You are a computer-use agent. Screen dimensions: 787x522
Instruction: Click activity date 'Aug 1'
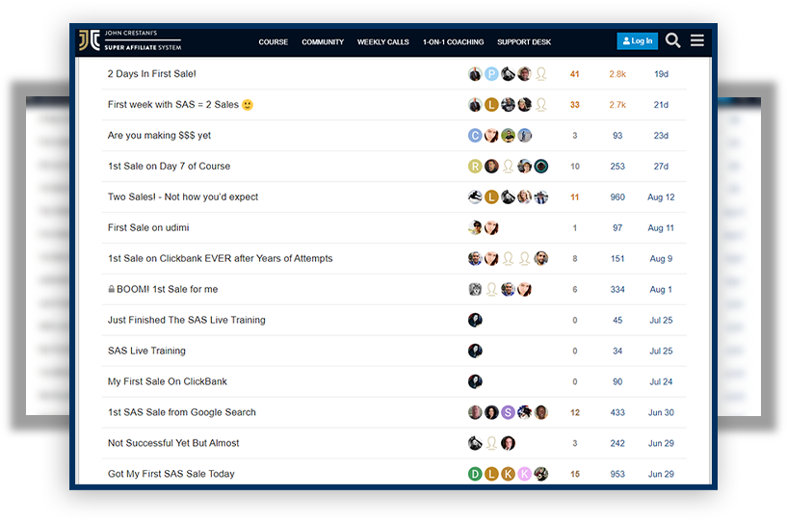[661, 290]
